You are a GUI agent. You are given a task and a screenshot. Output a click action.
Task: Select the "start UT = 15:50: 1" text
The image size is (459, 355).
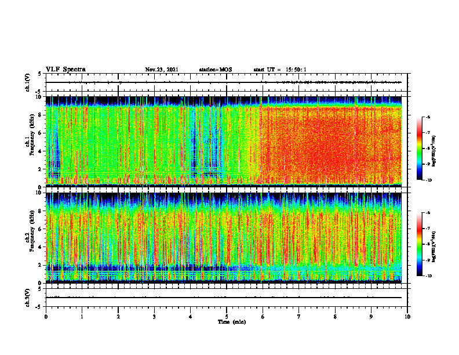[280, 70]
